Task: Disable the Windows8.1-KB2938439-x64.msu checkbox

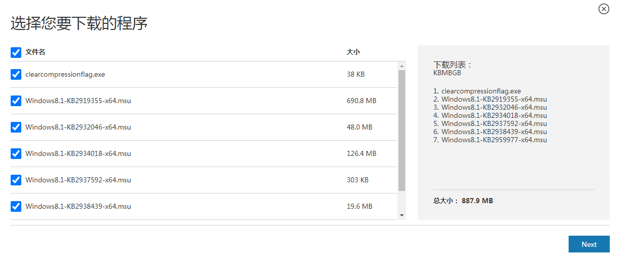Action: click(16, 206)
